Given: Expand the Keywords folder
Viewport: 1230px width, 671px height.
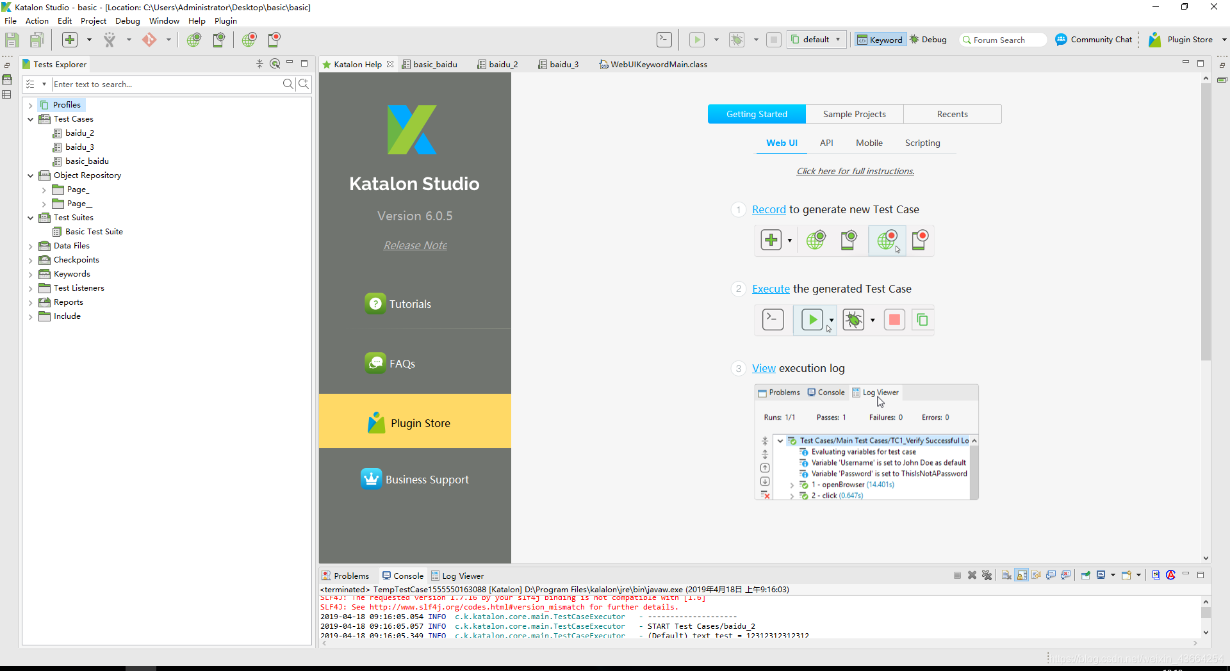Looking at the screenshot, I should pyautogui.click(x=30, y=274).
